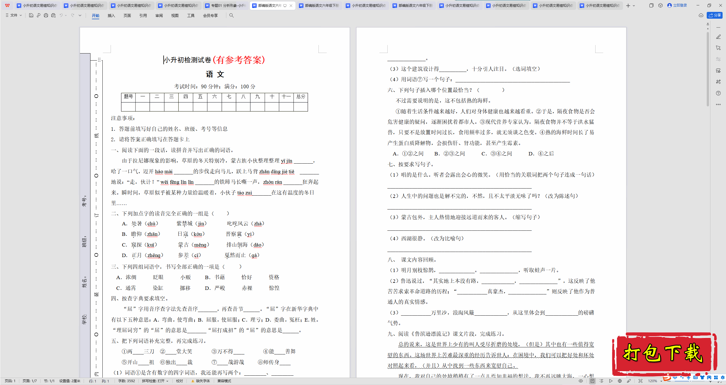This screenshot has width=726, height=385.
Task: Select the 工具 ribbon tab
Action: 191,16
